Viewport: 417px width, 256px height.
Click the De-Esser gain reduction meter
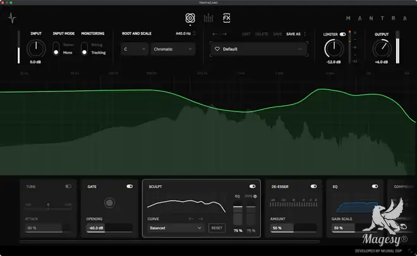point(294,203)
